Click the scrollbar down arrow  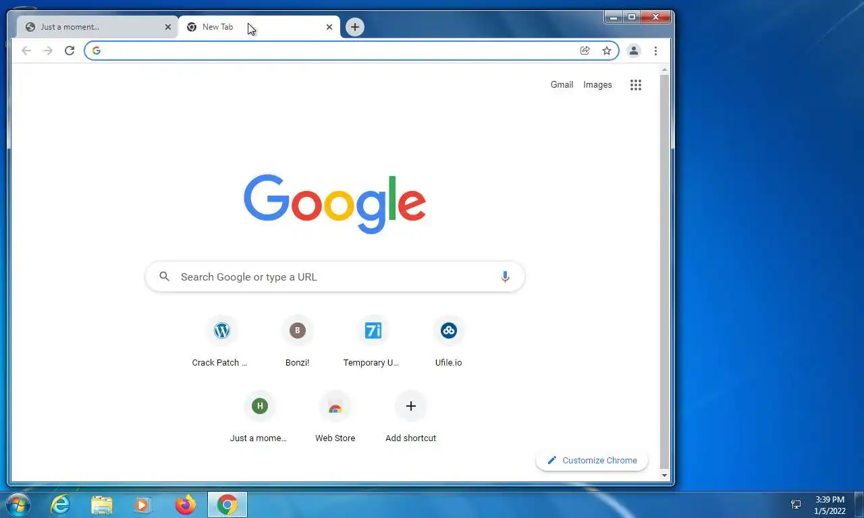(664, 476)
